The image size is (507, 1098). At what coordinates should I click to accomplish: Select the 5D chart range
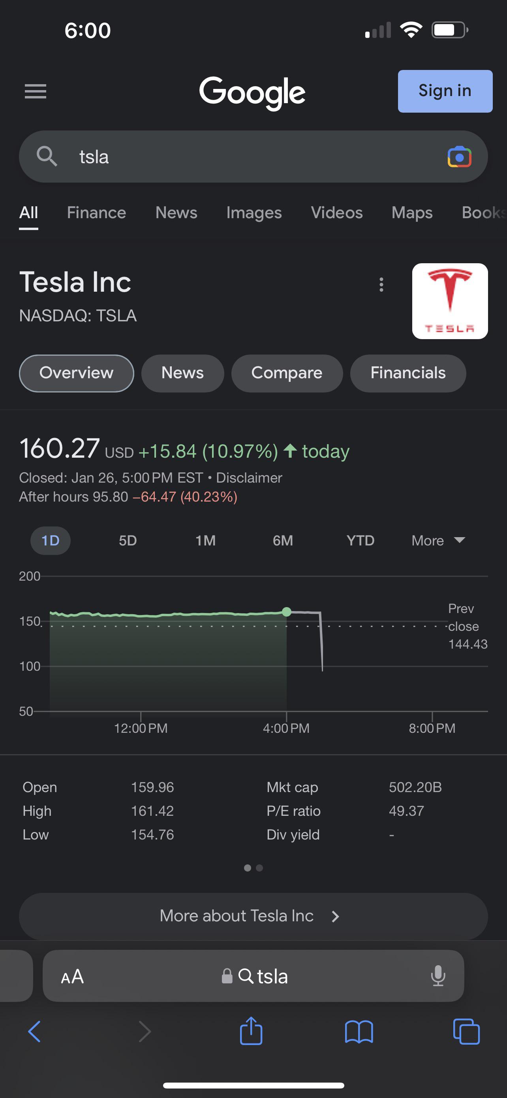(128, 540)
